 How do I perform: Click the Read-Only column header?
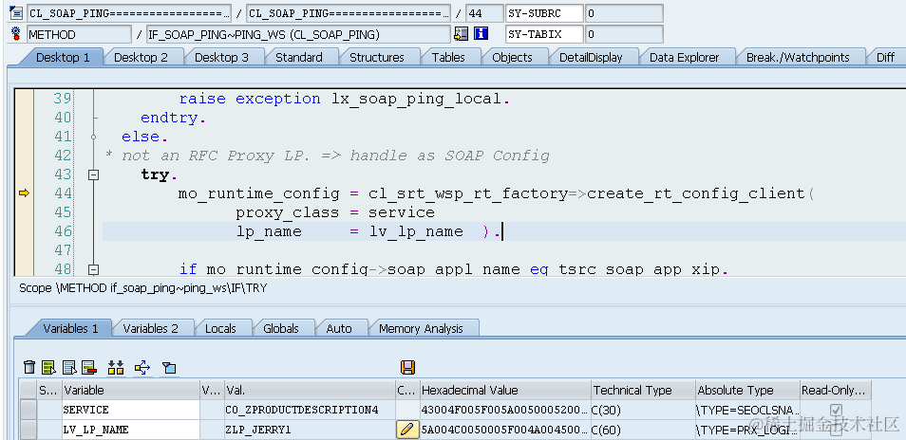tap(836, 391)
